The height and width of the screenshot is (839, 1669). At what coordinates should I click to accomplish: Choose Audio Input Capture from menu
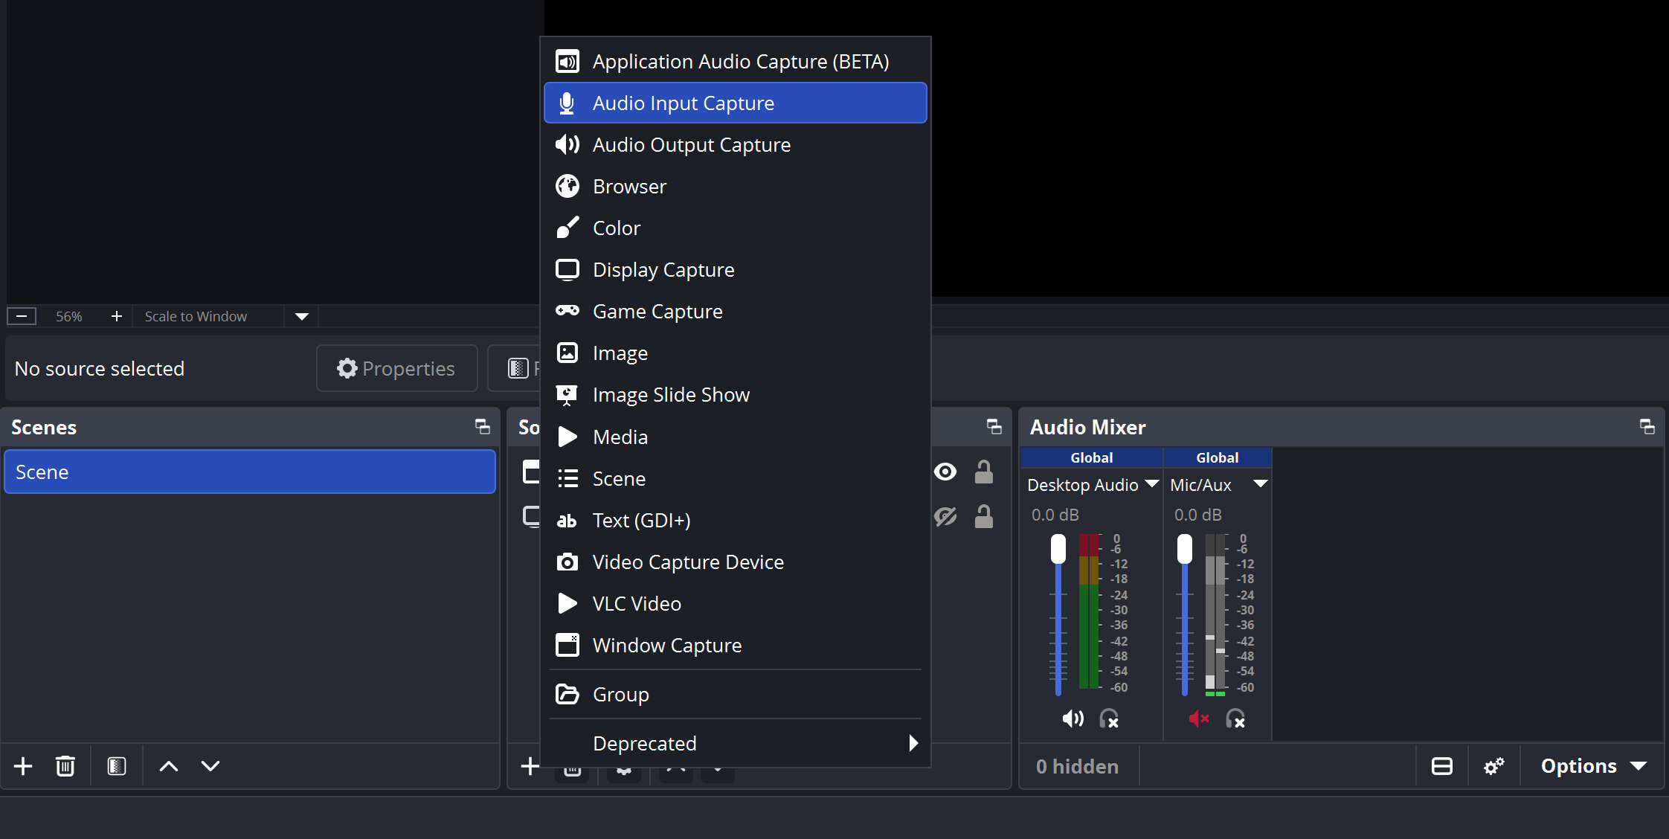click(x=735, y=103)
